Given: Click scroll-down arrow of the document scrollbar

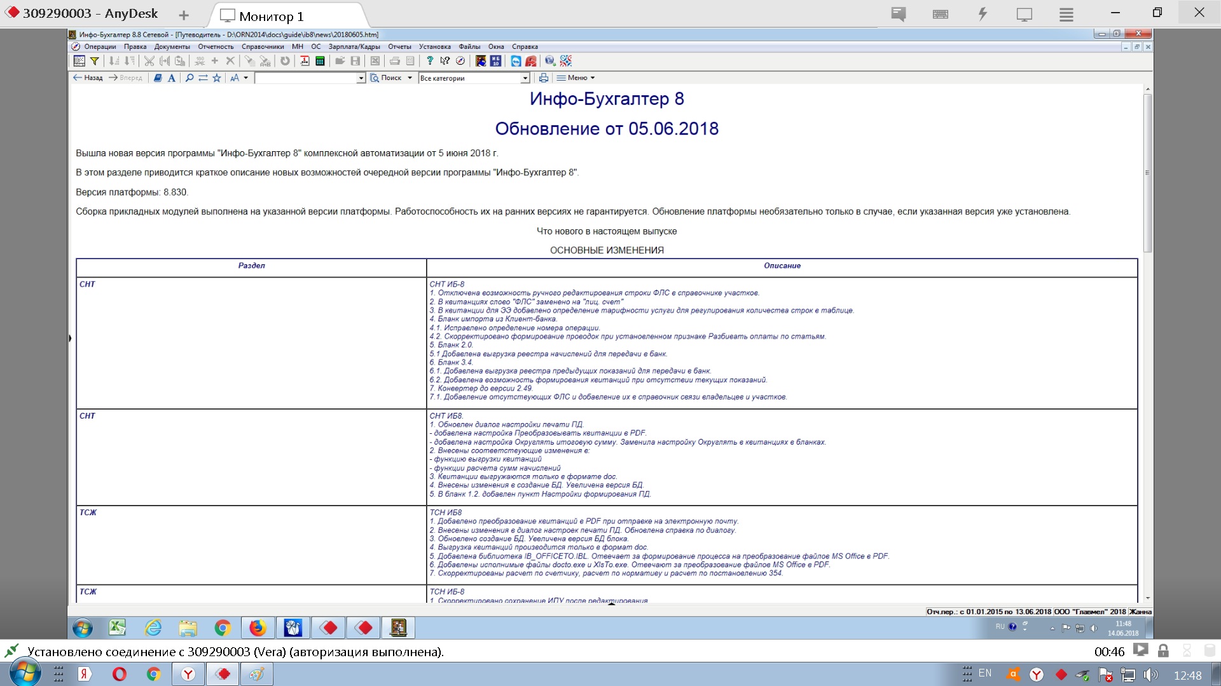Looking at the screenshot, I should click(x=1147, y=598).
